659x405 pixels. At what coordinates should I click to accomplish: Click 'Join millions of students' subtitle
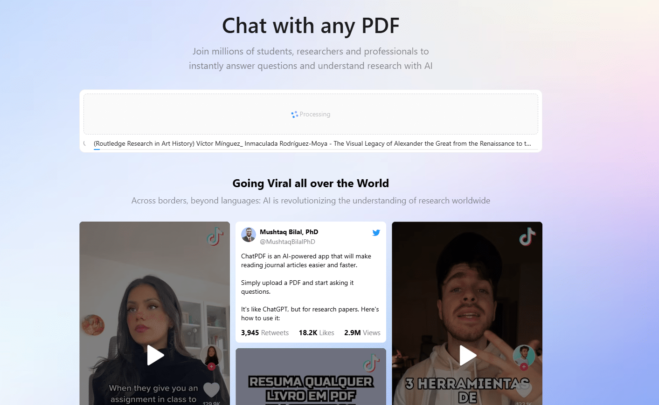pos(311,59)
